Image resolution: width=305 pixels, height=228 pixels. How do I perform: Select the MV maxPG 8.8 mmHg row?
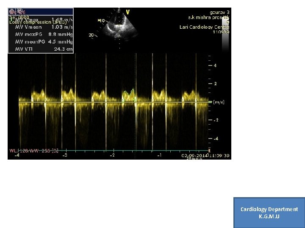44,35
